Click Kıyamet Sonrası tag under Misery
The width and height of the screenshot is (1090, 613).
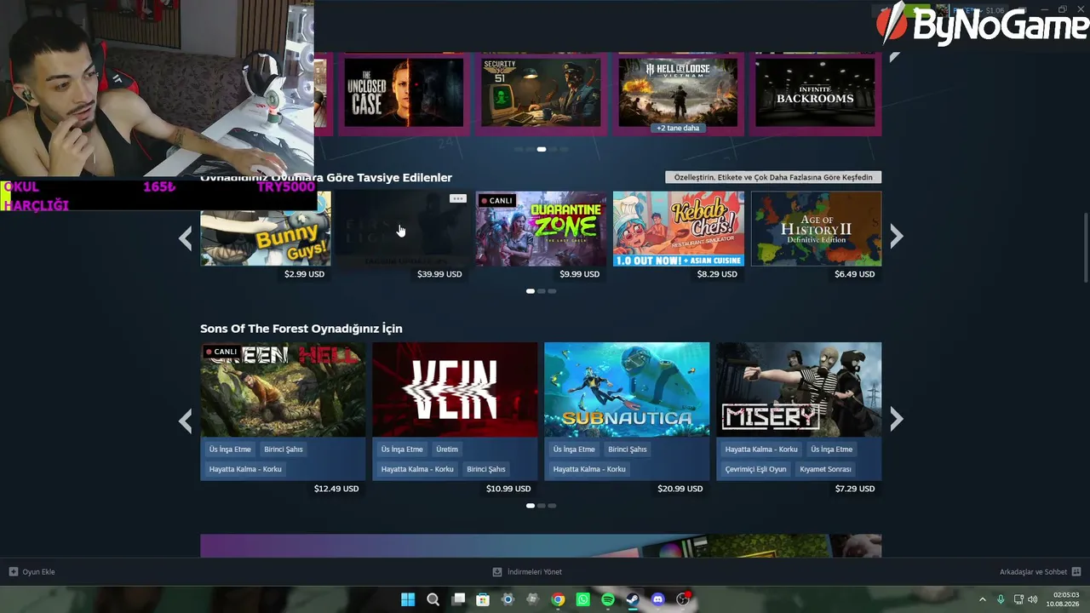(826, 469)
